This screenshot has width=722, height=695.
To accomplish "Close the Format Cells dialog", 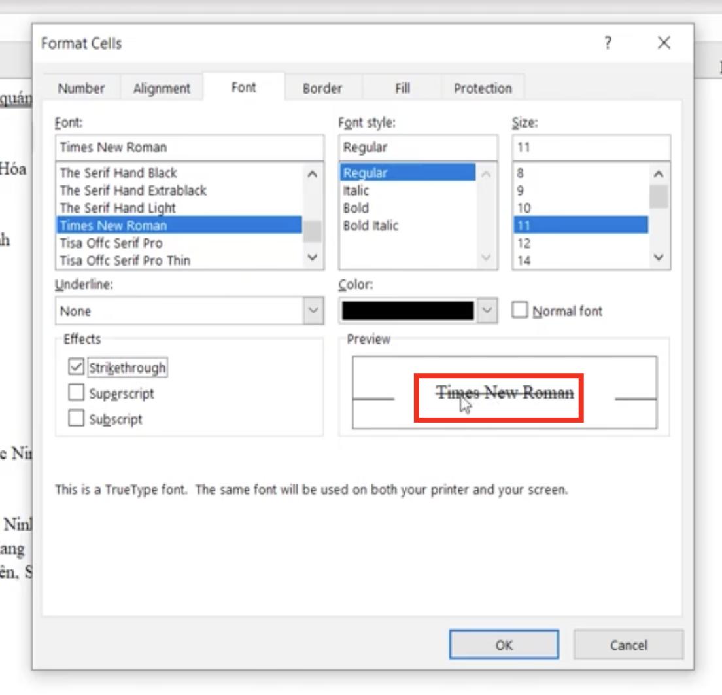I will point(664,43).
